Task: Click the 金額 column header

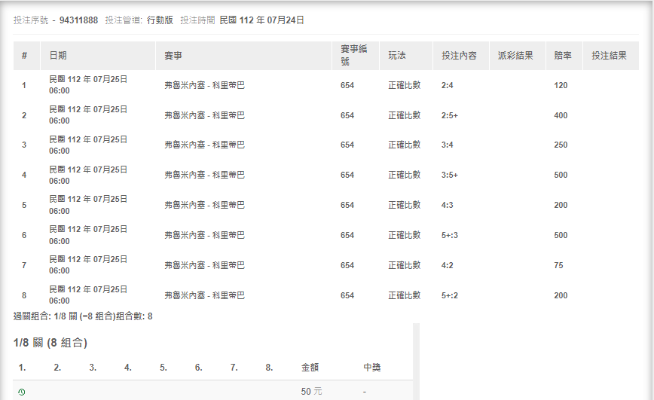Action: (x=310, y=368)
